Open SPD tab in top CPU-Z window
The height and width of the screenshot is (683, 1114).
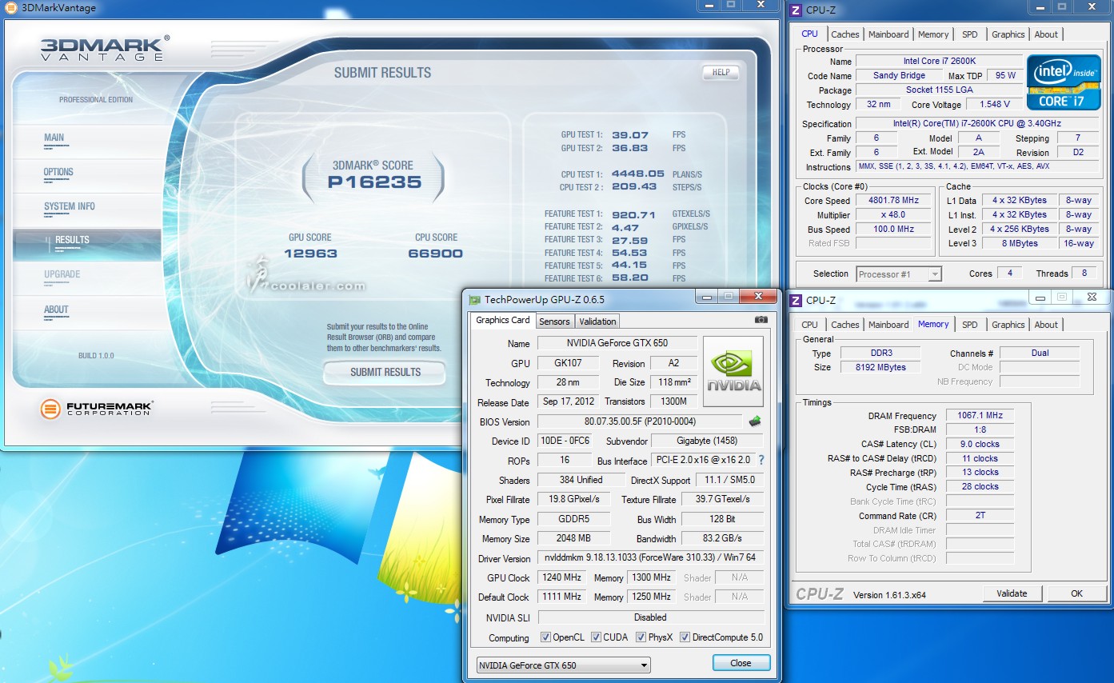(x=969, y=34)
